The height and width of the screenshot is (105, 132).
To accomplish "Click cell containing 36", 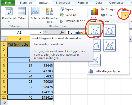I will [x=20, y=92].
